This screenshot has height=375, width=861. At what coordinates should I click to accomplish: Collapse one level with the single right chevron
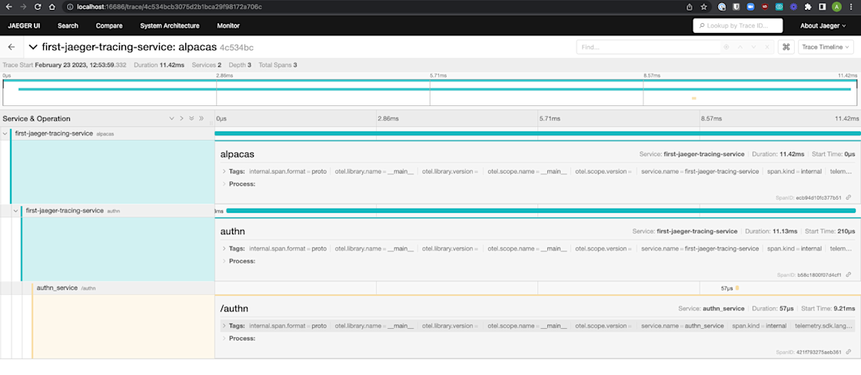[x=181, y=118]
